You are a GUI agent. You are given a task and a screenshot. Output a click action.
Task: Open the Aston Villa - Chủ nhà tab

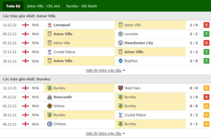pos(43,6)
